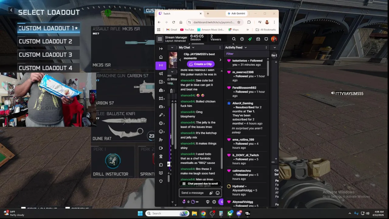Select Custom Loadout 4 in the game
Screen dimensions: 389x219
(x=49, y=68)
